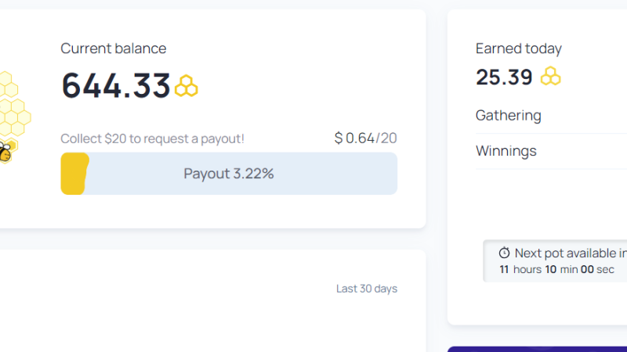Click the Collect $20 payout request text
The height and width of the screenshot is (352, 627).
(152, 138)
